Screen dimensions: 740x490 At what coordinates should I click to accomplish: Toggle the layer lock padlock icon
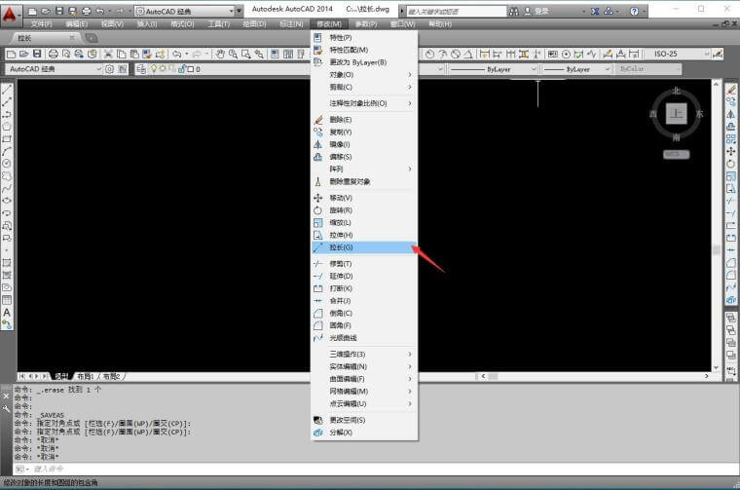pyautogui.click(x=182, y=69)
